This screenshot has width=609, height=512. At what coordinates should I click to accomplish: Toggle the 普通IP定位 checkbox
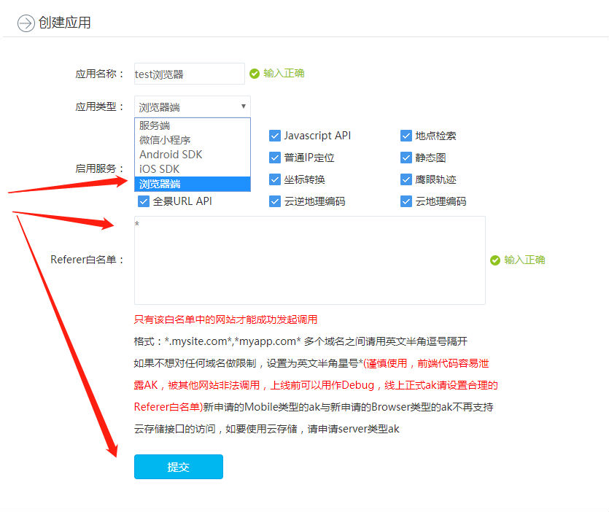[275, 158]
